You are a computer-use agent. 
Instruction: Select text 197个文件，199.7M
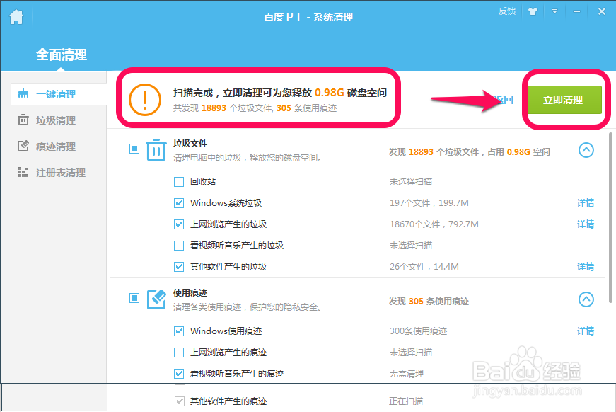click(x=429, y=203)
